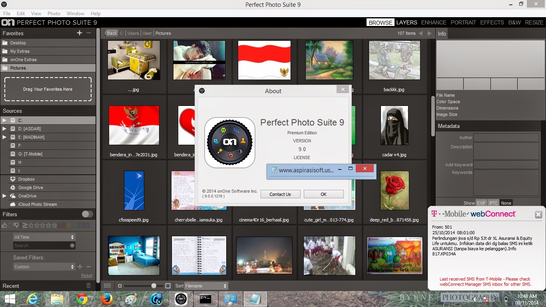Show IPTC metadata
The image size is (546, 307).
(x=494, y=203)
